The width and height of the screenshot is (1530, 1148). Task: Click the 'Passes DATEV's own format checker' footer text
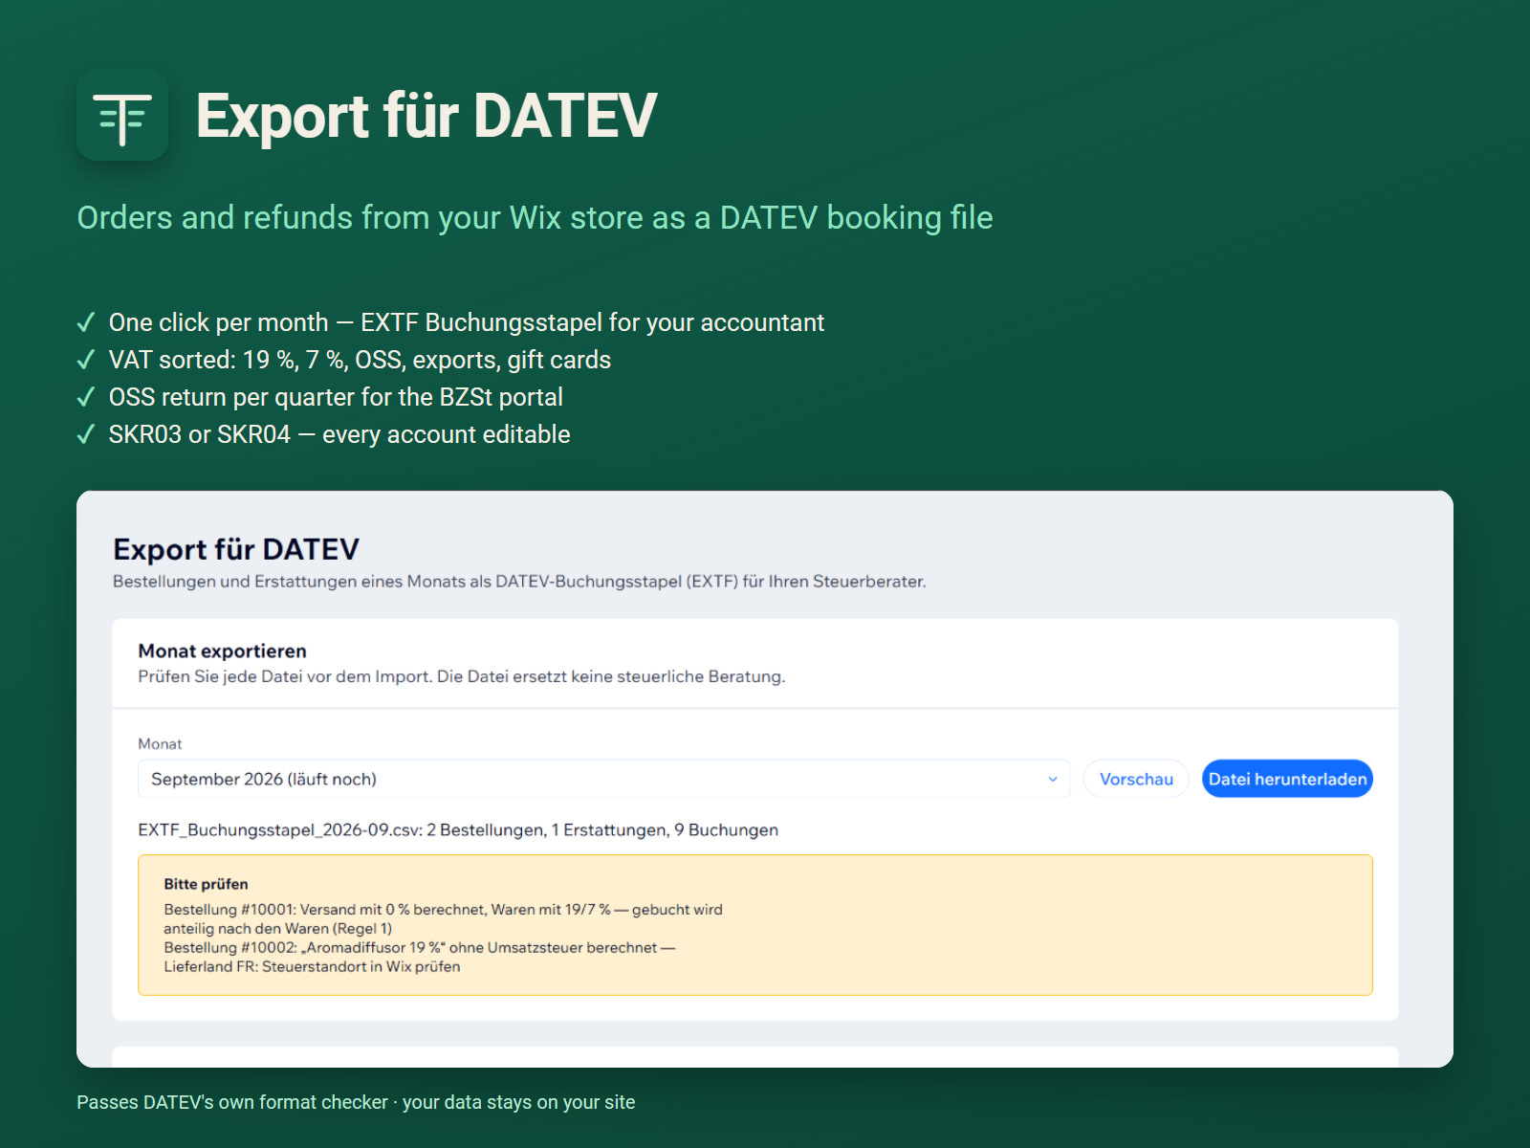point(356,1102)
